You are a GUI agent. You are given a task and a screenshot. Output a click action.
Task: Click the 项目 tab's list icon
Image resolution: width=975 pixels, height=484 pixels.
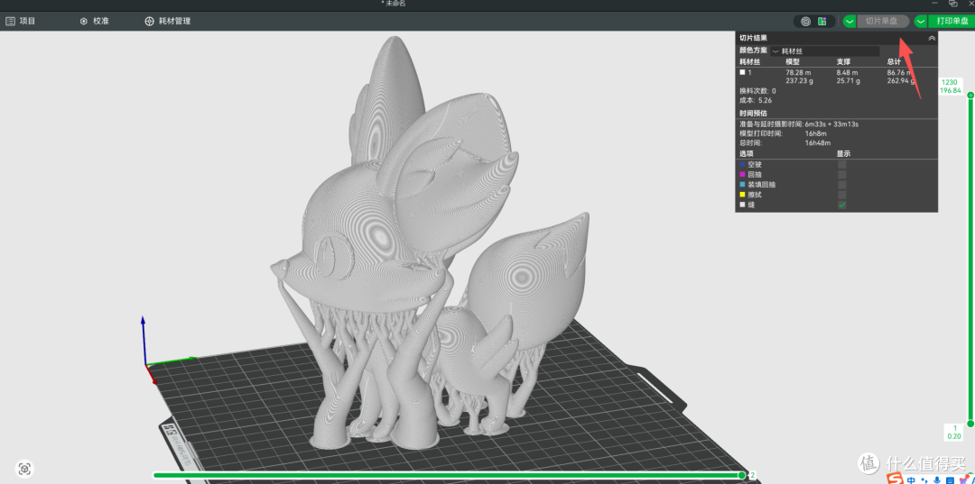click(10, 21)
